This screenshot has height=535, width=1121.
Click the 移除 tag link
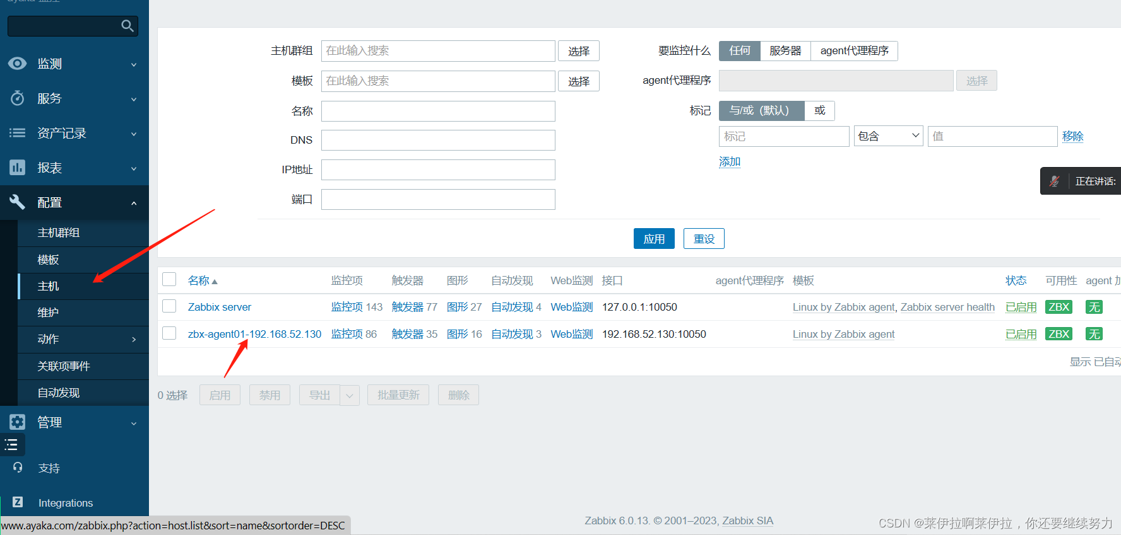[x=1072, y=136]
